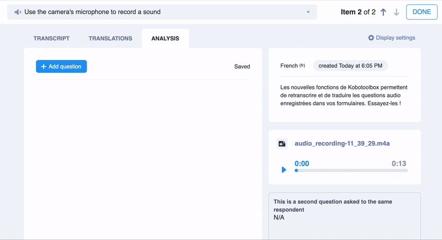The image size is (442, 240).
Task: Click the middle of the audio progress bar
Action: (x=351, y=170)
